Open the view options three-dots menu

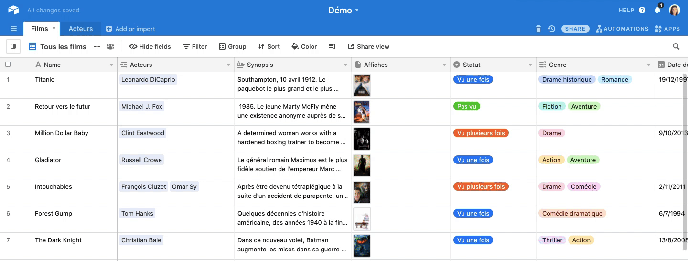tap(97, 46)
